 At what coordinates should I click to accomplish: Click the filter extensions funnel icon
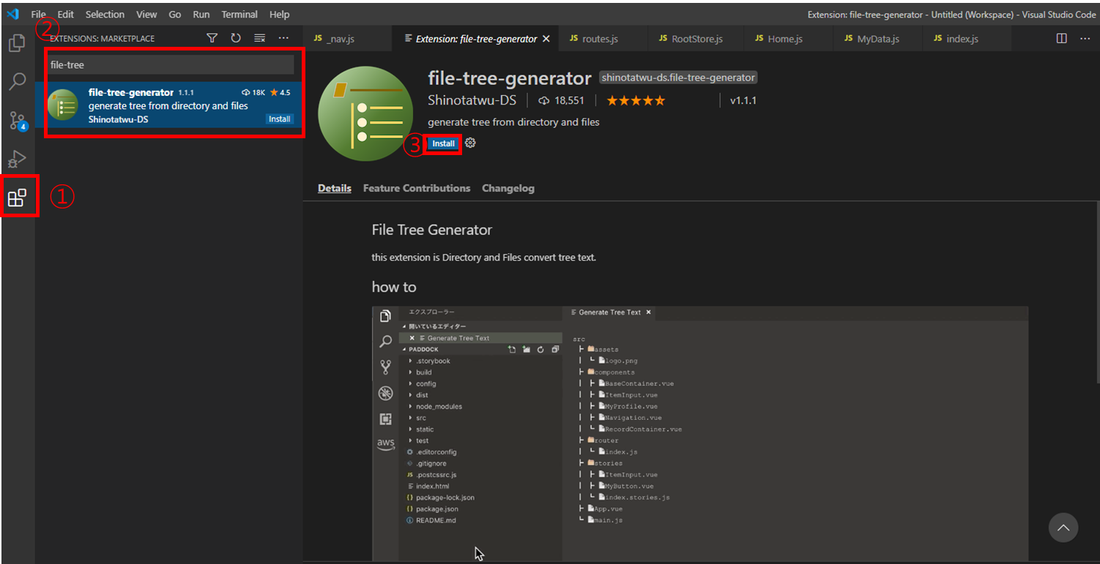(x=212, y=38)
